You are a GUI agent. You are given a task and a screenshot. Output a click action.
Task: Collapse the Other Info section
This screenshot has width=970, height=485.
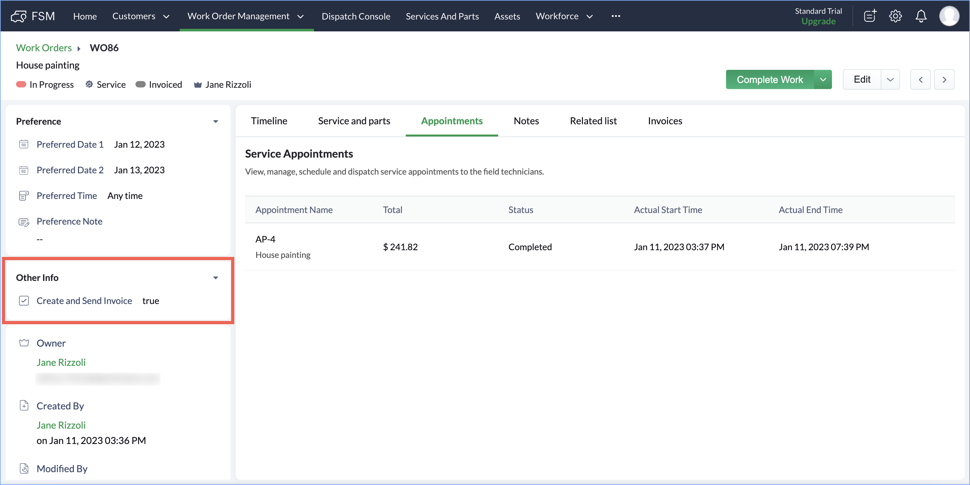216,278
